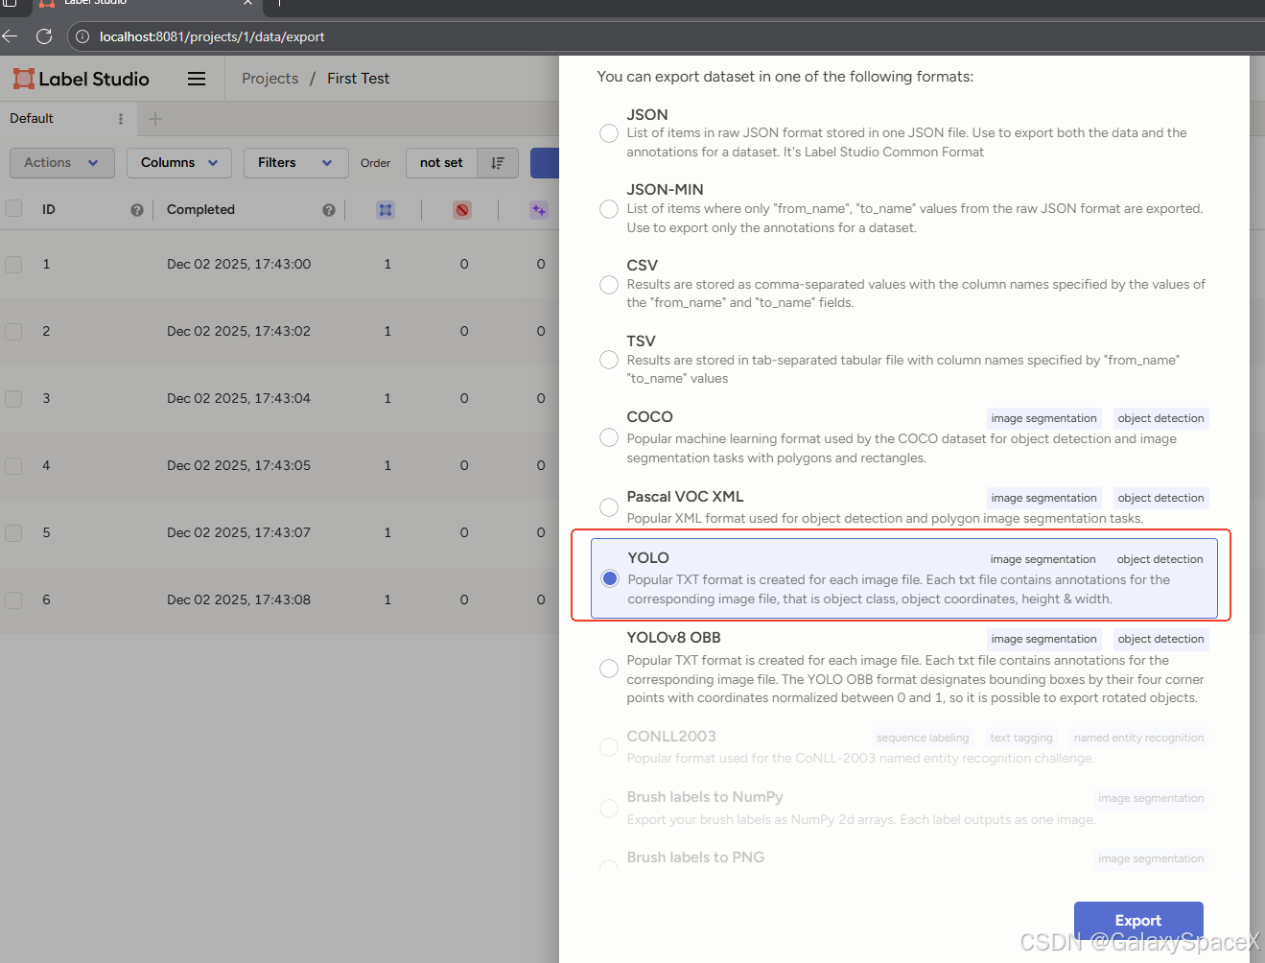Image resolution: width=1265 pixels, height=963 pixels.
Task: Choose the TSV export format
Action: (609, 360)
